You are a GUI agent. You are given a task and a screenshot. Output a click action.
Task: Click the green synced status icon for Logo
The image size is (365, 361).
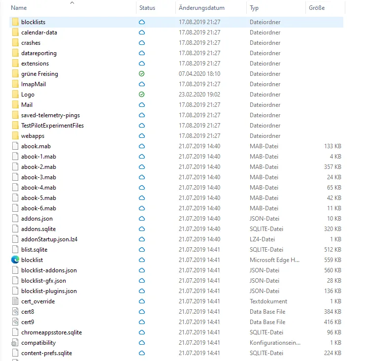coord(141,95)
